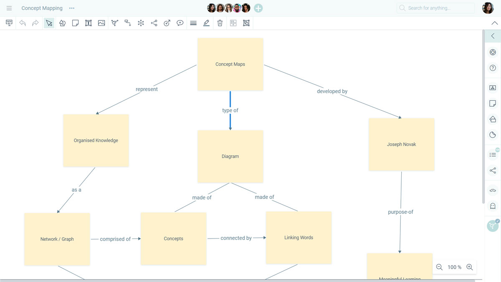This screenshot has height=282, width=501.
Task: Select the Joseph Novak concept node
Action: point(401,145)
